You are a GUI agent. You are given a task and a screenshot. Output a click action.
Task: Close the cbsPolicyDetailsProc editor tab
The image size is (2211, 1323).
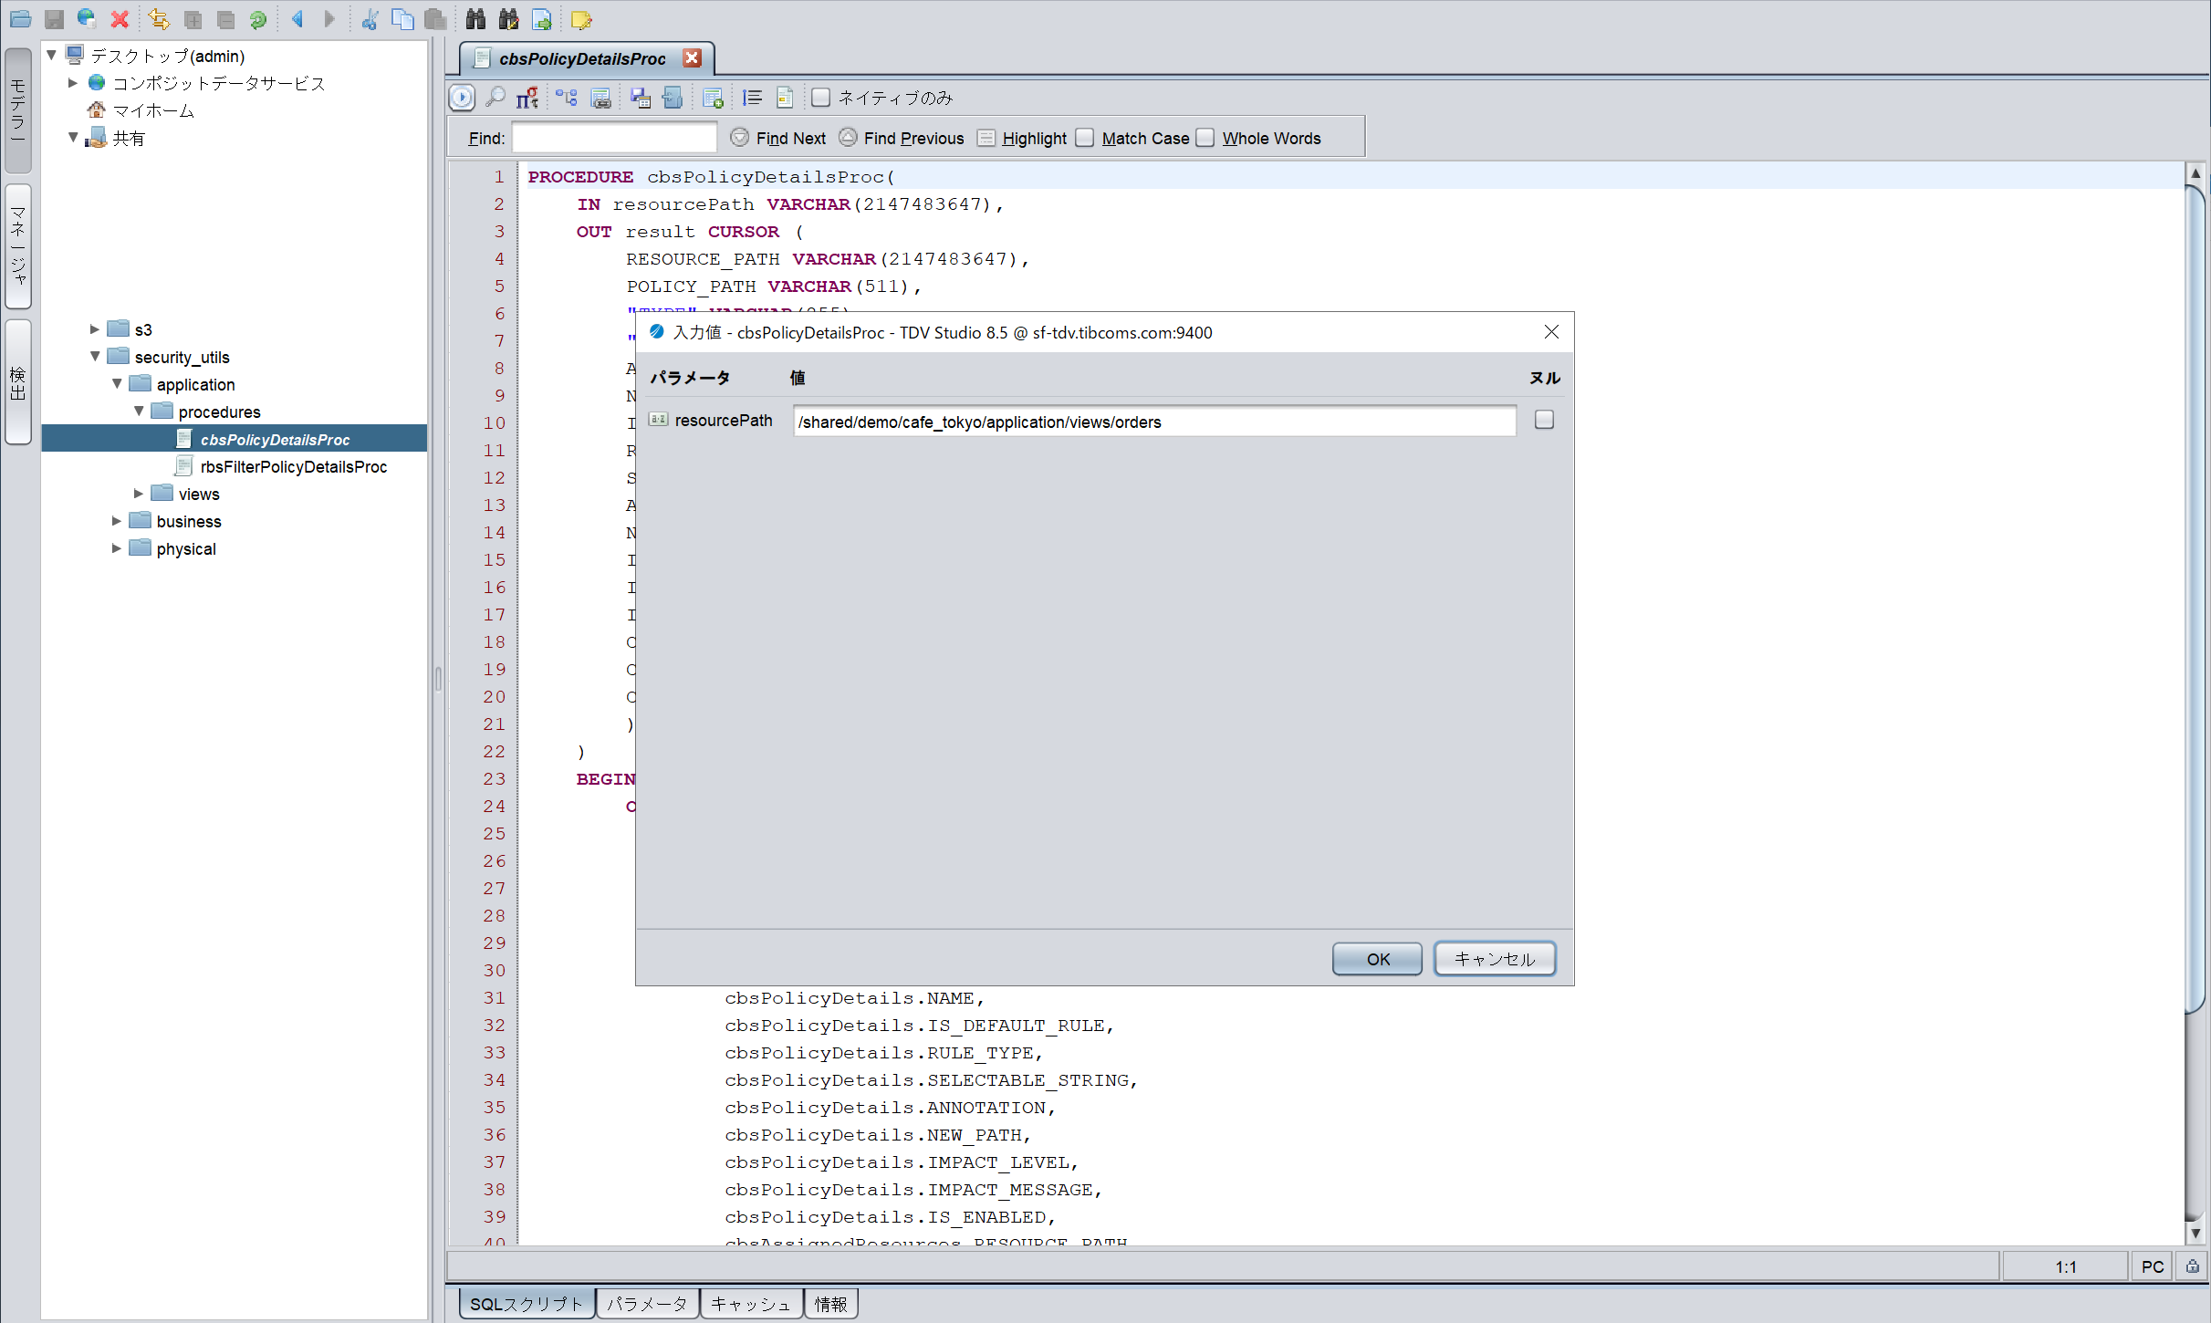click(x=693, y=58)
